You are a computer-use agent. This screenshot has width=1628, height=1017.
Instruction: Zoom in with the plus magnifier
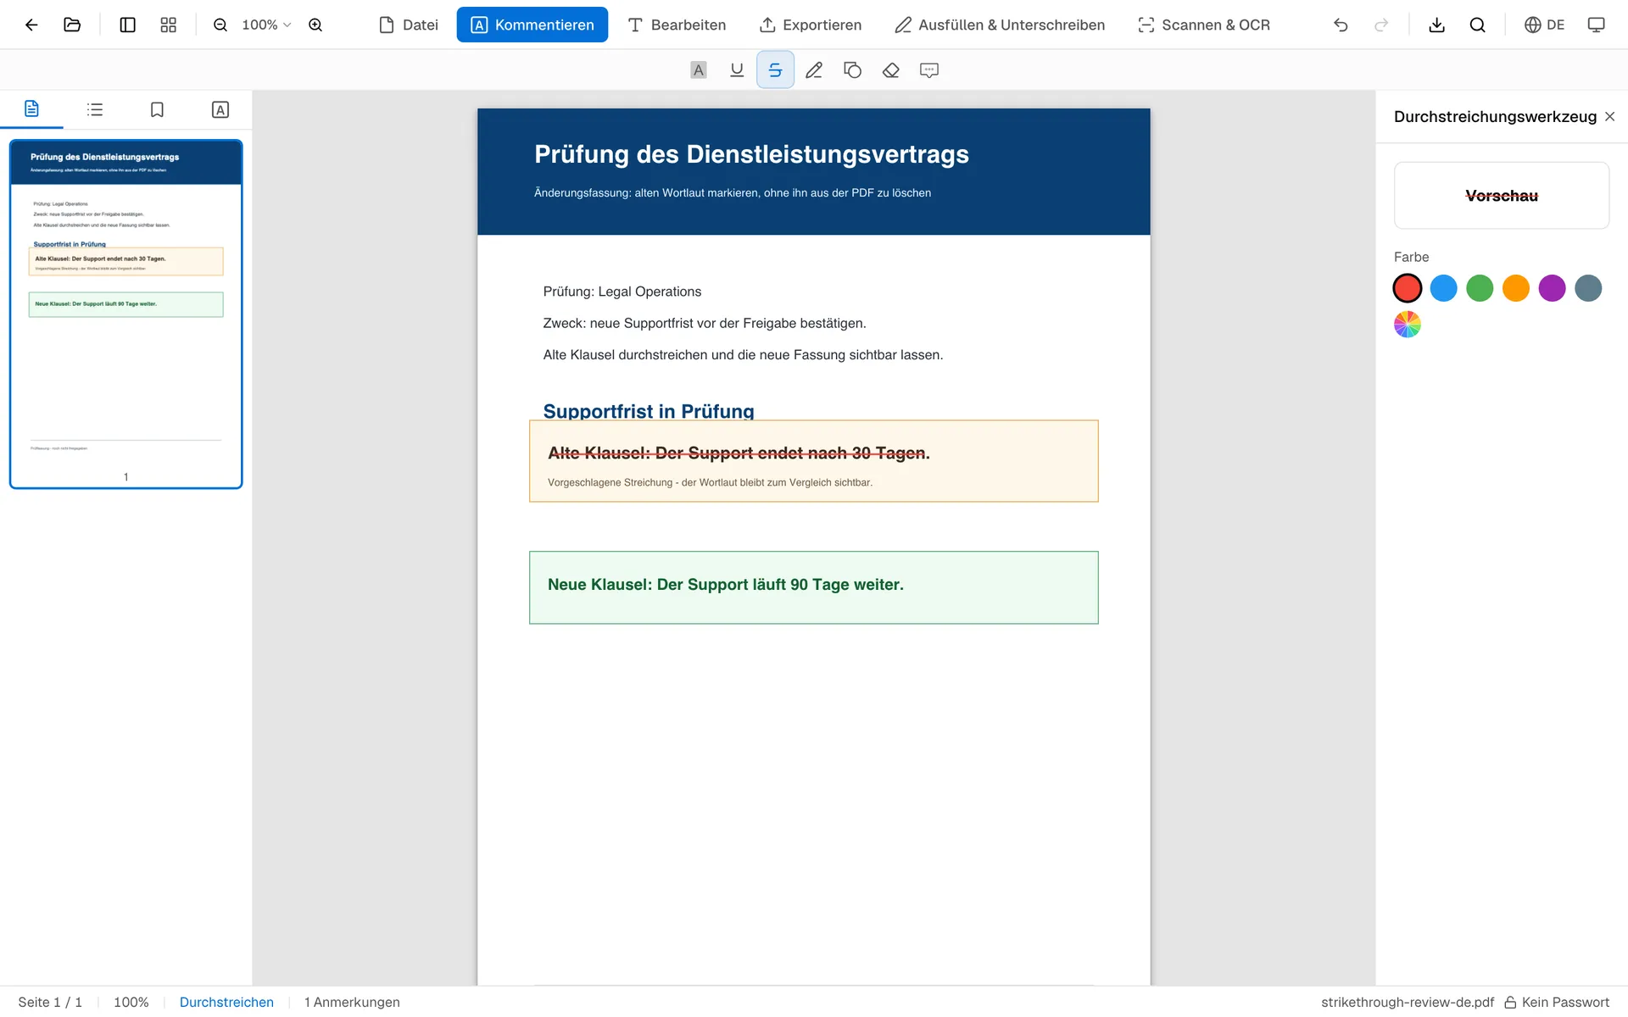[315, 25]
